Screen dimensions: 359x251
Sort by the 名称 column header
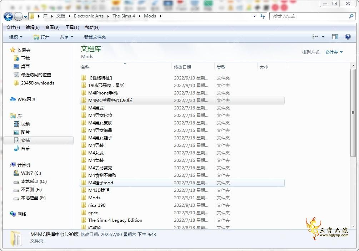point(125,67)
